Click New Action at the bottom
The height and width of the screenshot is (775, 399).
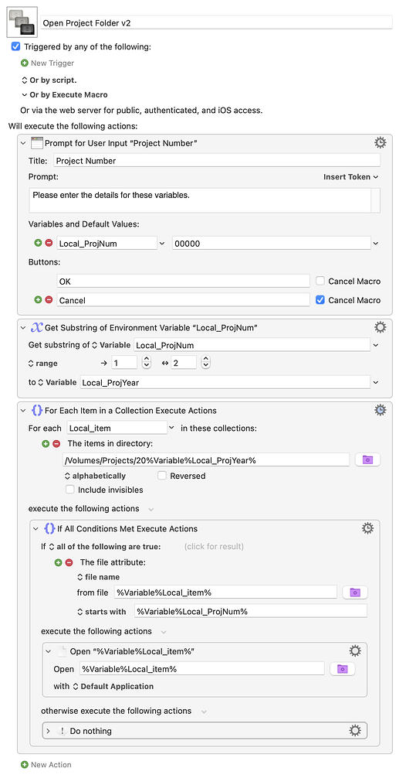(x=46, y=764)
